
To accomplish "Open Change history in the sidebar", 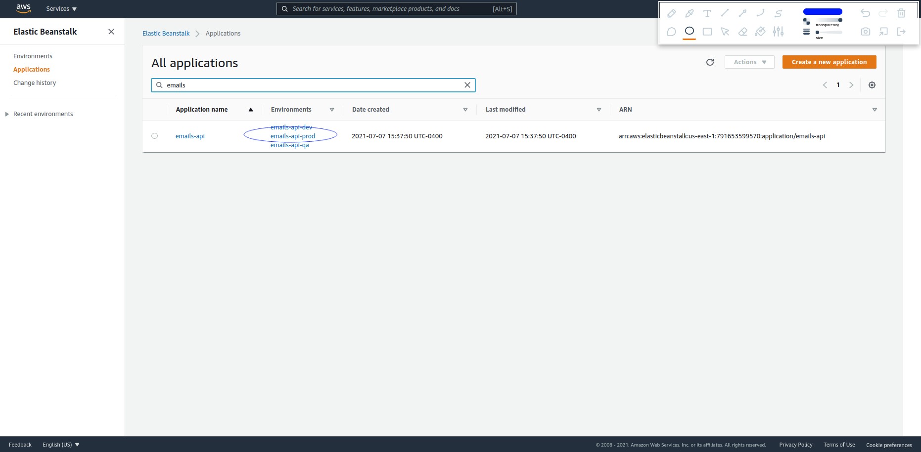I will [35, 83].
